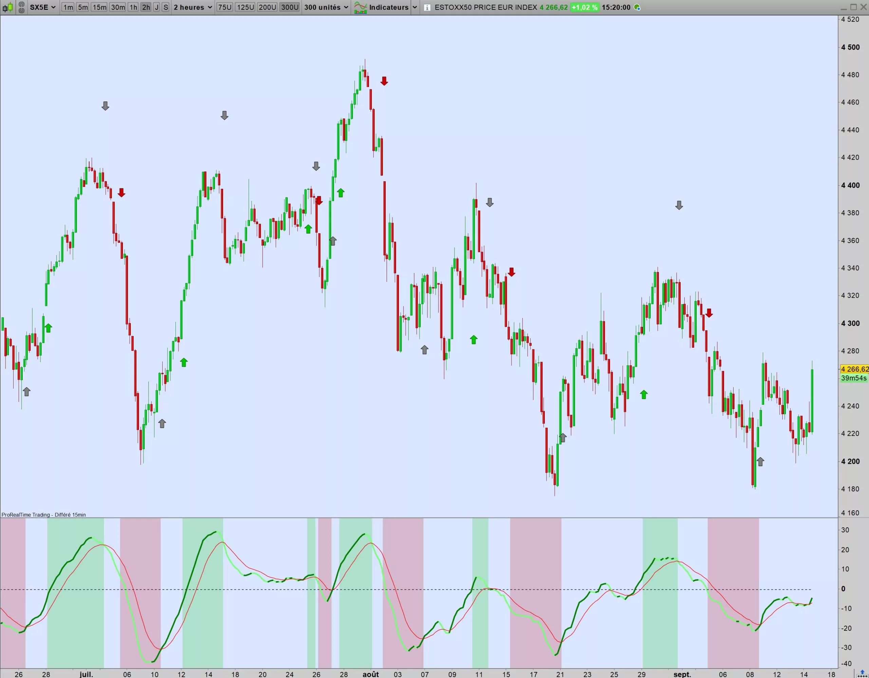Viewport: 869px width, 678px height.
Task: Open the SX5E ticker dropdown
Action: pos(42,7)
